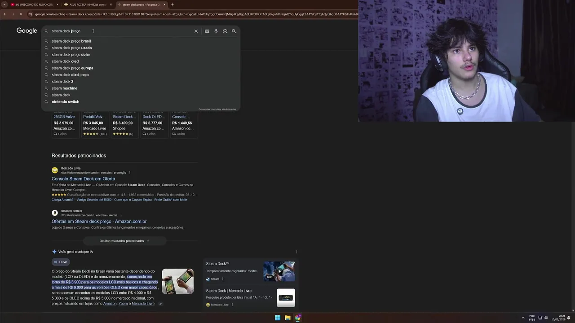Open Google Lens image search
The height and width of the screenshot is (323, 575).
tap(225, 31)
